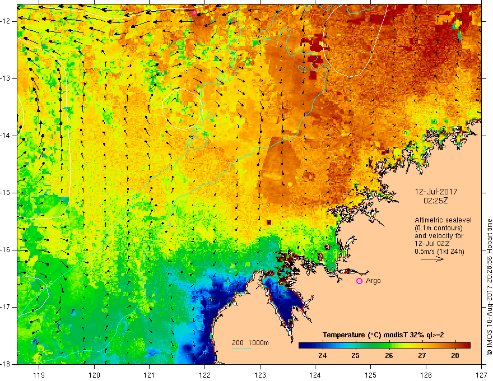Click the colorbar tick label 28

coord(455,356)
